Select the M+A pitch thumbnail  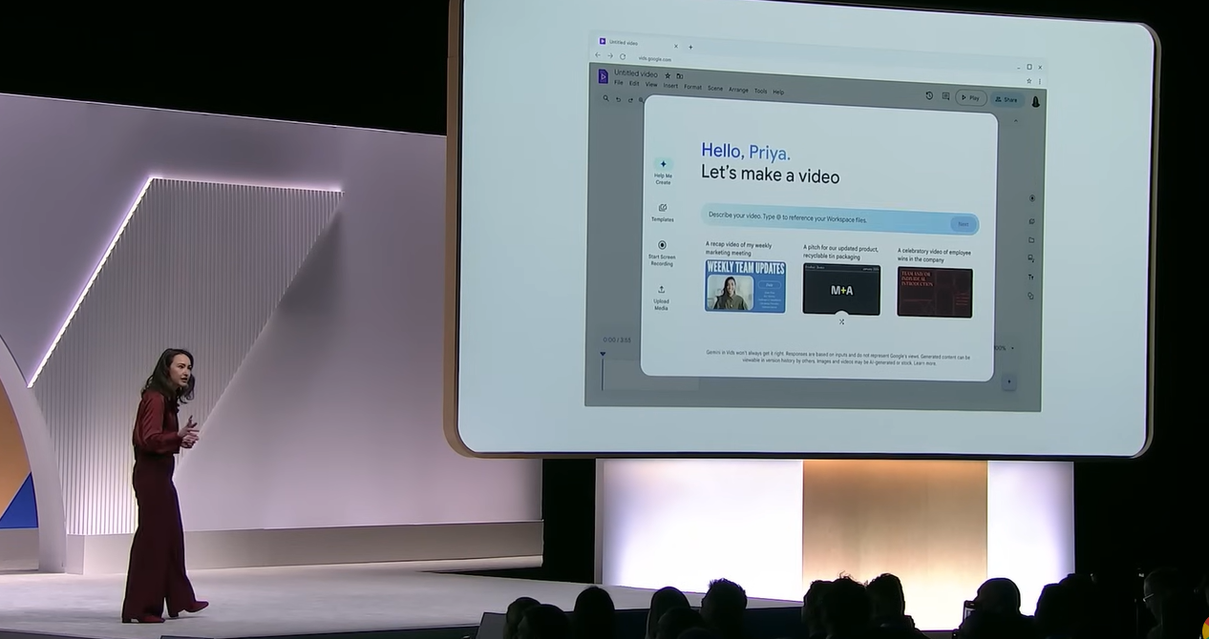841,289
